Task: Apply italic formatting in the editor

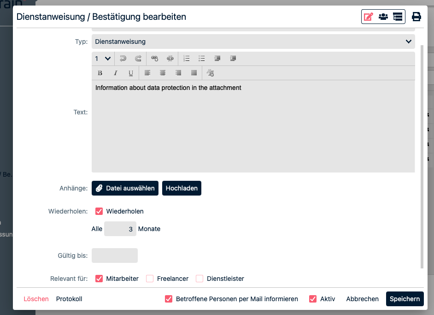Action: 116,73
